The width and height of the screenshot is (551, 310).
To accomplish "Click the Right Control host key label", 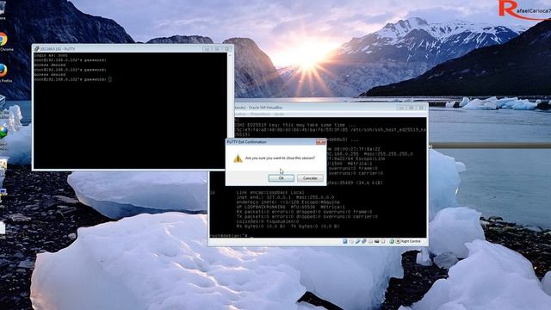I will [x=411, y=241].
